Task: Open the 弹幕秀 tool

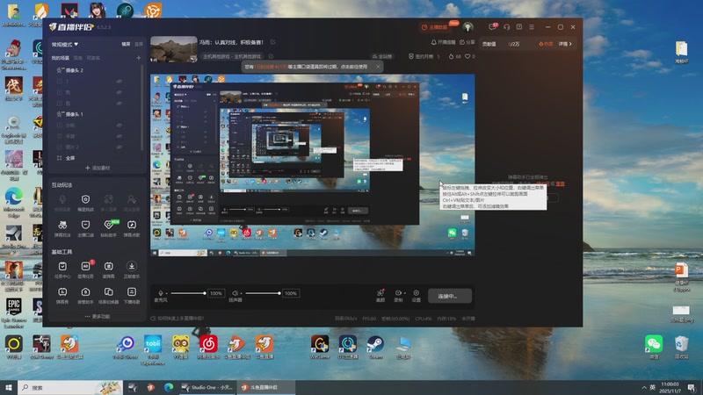Action: [62, 295]
